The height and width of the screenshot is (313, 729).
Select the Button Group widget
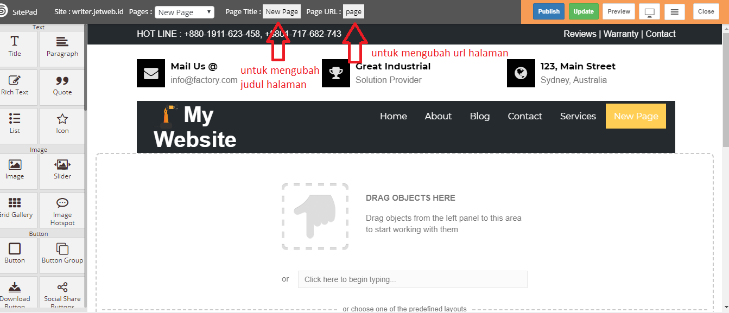point(62,255)
